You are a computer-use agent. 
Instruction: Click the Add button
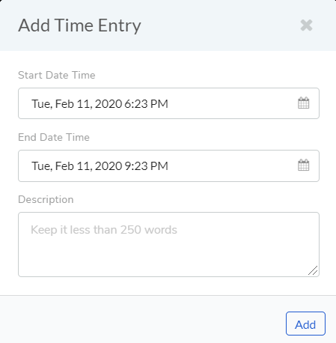[305, 324]
